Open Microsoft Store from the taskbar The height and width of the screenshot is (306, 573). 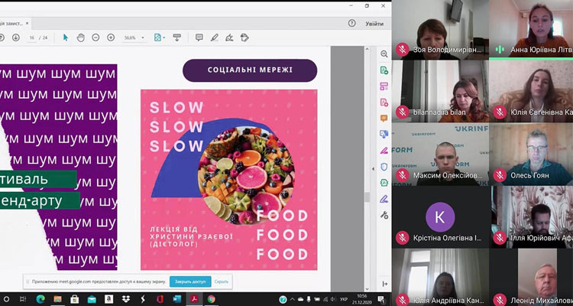[x=75, y=299]
